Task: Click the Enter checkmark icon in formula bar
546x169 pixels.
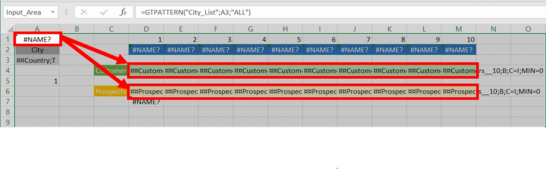Action: click(103, 12)
